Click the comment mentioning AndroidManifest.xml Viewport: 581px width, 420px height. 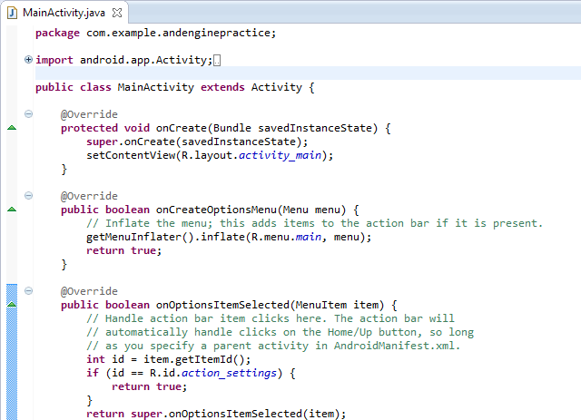(273, 346)
